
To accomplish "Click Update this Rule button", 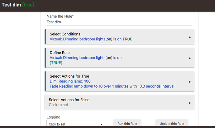I will (x=172, y=123).
